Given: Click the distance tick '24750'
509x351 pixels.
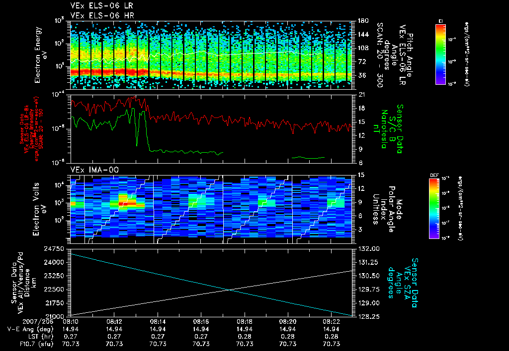Looking at the screenshot, I should coord(54,249).
